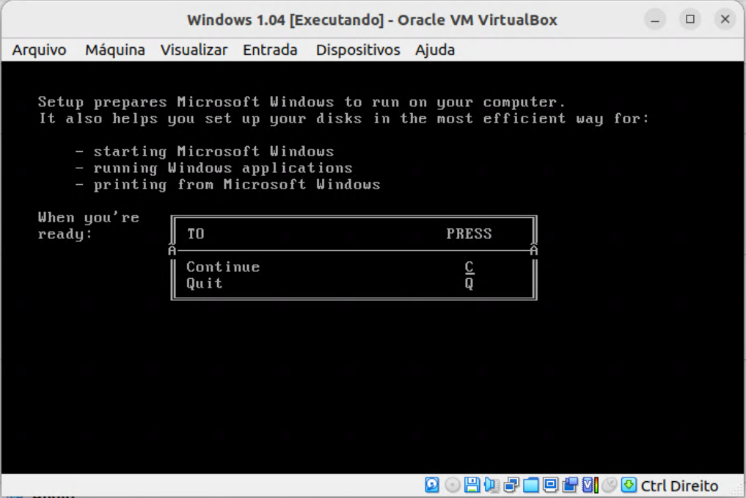The image size is (746, 498).
Task: Open the Dispositivos menu
Action: pyautogui.click(x=358, y=50)
